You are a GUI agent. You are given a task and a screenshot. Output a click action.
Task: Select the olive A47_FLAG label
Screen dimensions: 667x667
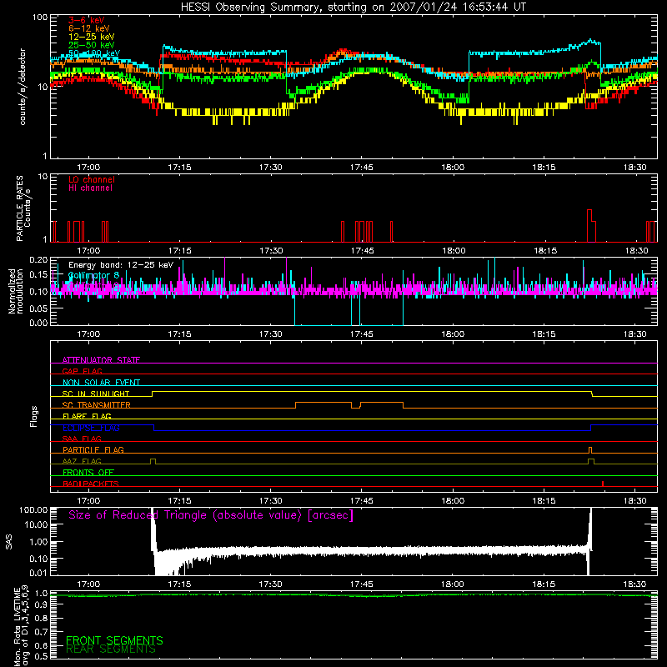click(x=82, y=461)
